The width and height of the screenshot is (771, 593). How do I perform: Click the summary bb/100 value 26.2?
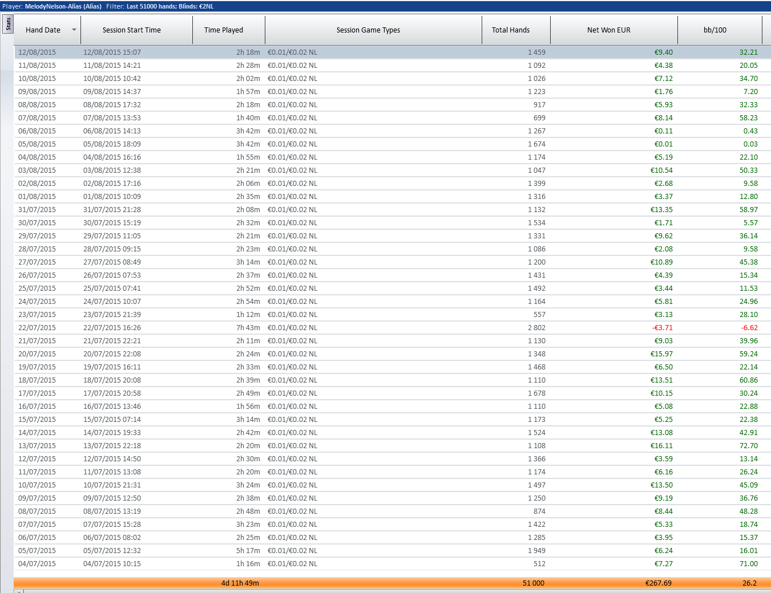[x=749, y=583]
